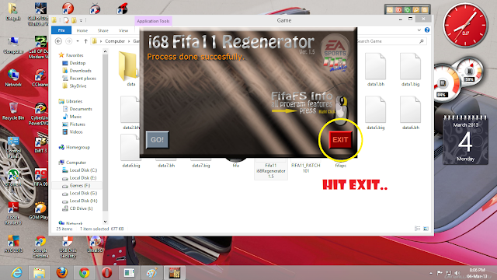The height and width of the screenshot is (280, 497).
Task: Click the volume icon in system tray
Action: click(x=457, y=273)
